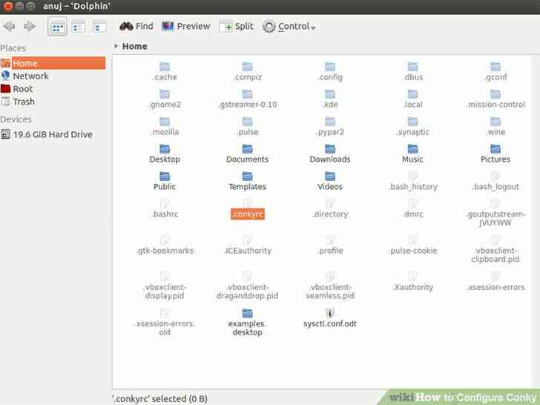Split the Dolphin view
The width and height of the screenshot is (540, 405).
pyautogui.click(x=236, y=26)
